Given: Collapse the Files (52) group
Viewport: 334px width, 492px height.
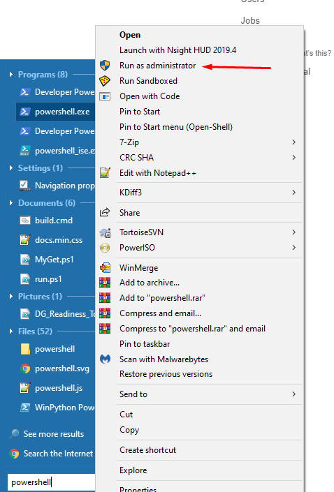Looking at the screenshot, I should click(11, 331).
